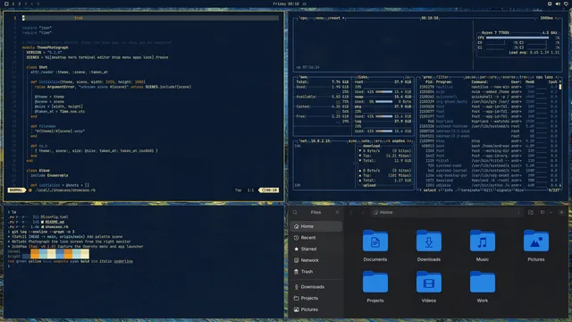Screen dimensions: 572x322
Task: Select Recent in Files sidebar
Action: 316,238
